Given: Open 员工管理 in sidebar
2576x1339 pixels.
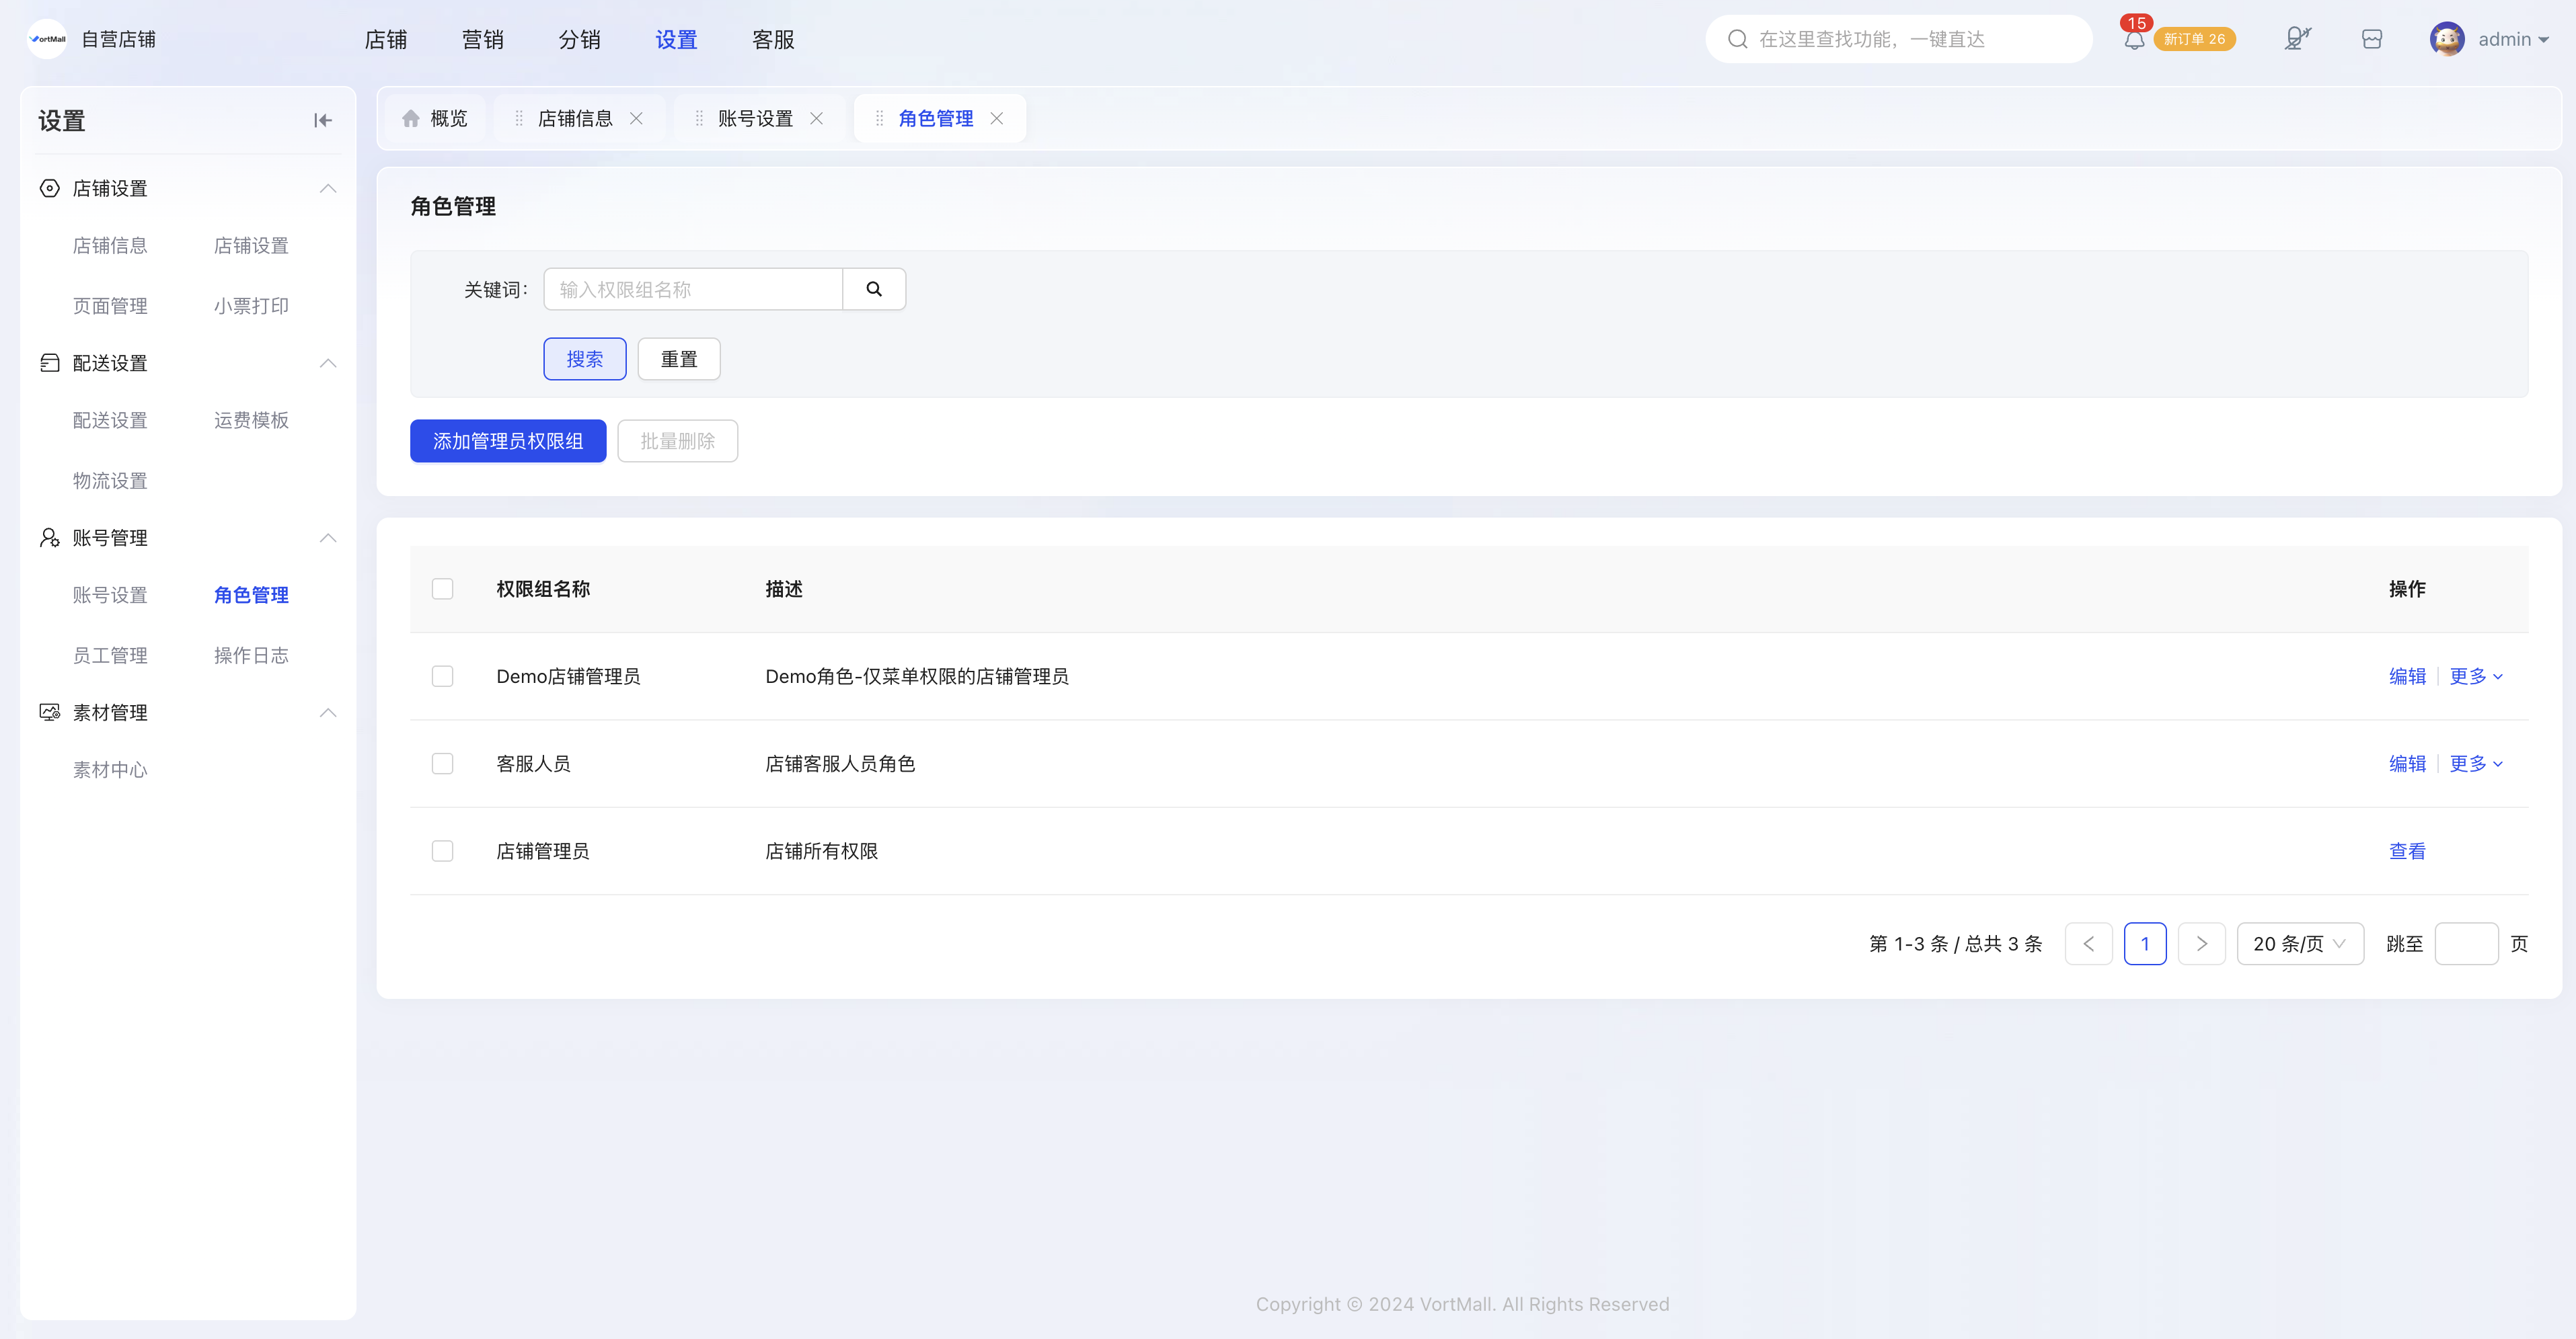Looking at the screenshot, I should 110,655.
